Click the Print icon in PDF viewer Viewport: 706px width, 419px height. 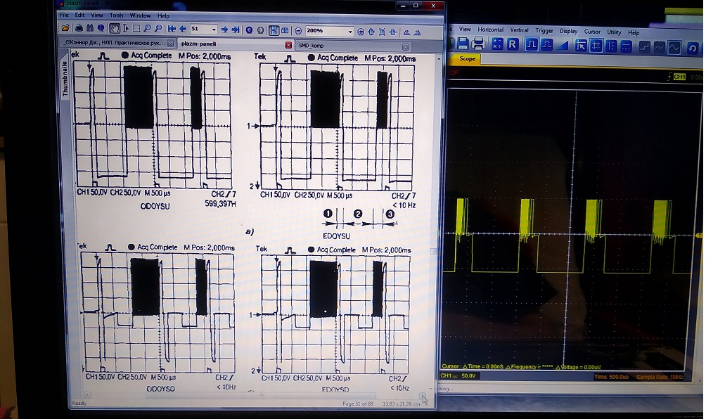coord(79,30)
